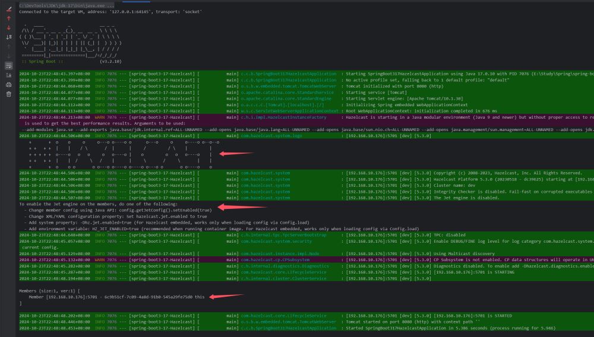Click WARN label on CPSubsystem line
Image resolution: width=594 pixels, height=337 pixels.
pos(100,260)
